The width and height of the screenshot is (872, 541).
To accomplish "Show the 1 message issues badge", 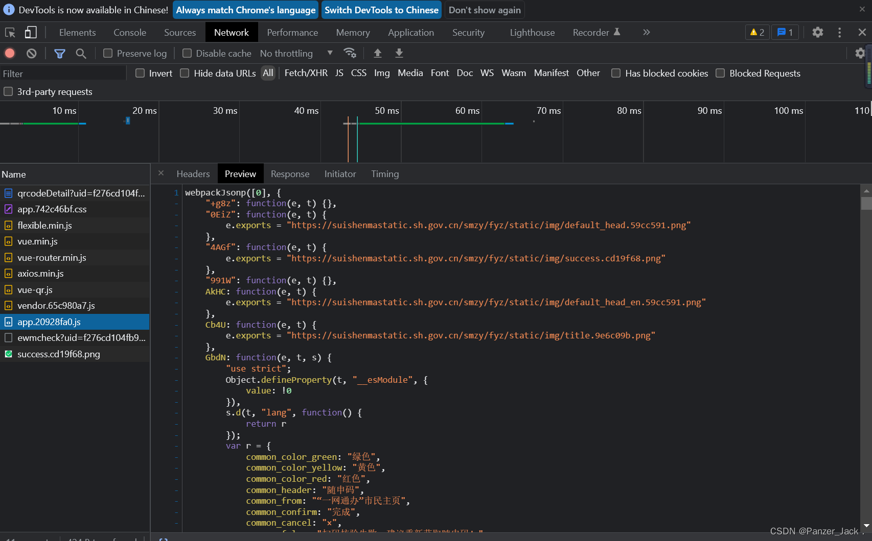I will (x=785, y=32).
